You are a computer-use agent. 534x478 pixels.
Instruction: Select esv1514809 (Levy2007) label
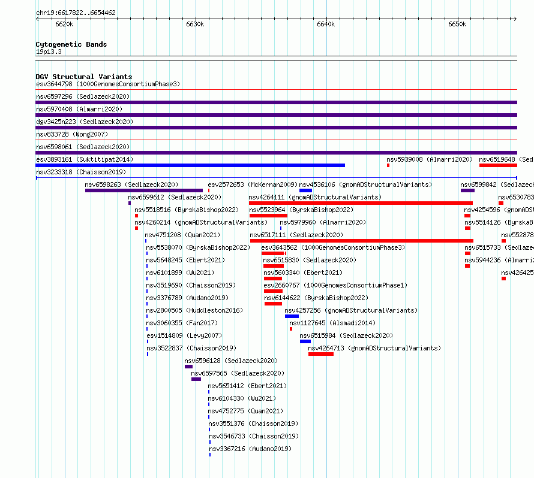click(x=184, y=335)
